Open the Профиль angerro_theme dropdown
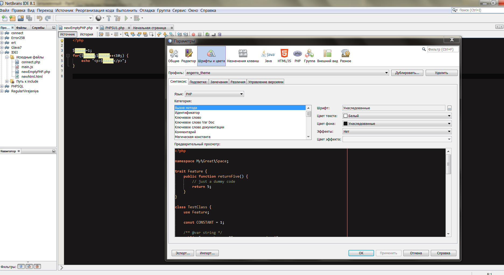This screenshot has width=504, height=275. (287, 73)
